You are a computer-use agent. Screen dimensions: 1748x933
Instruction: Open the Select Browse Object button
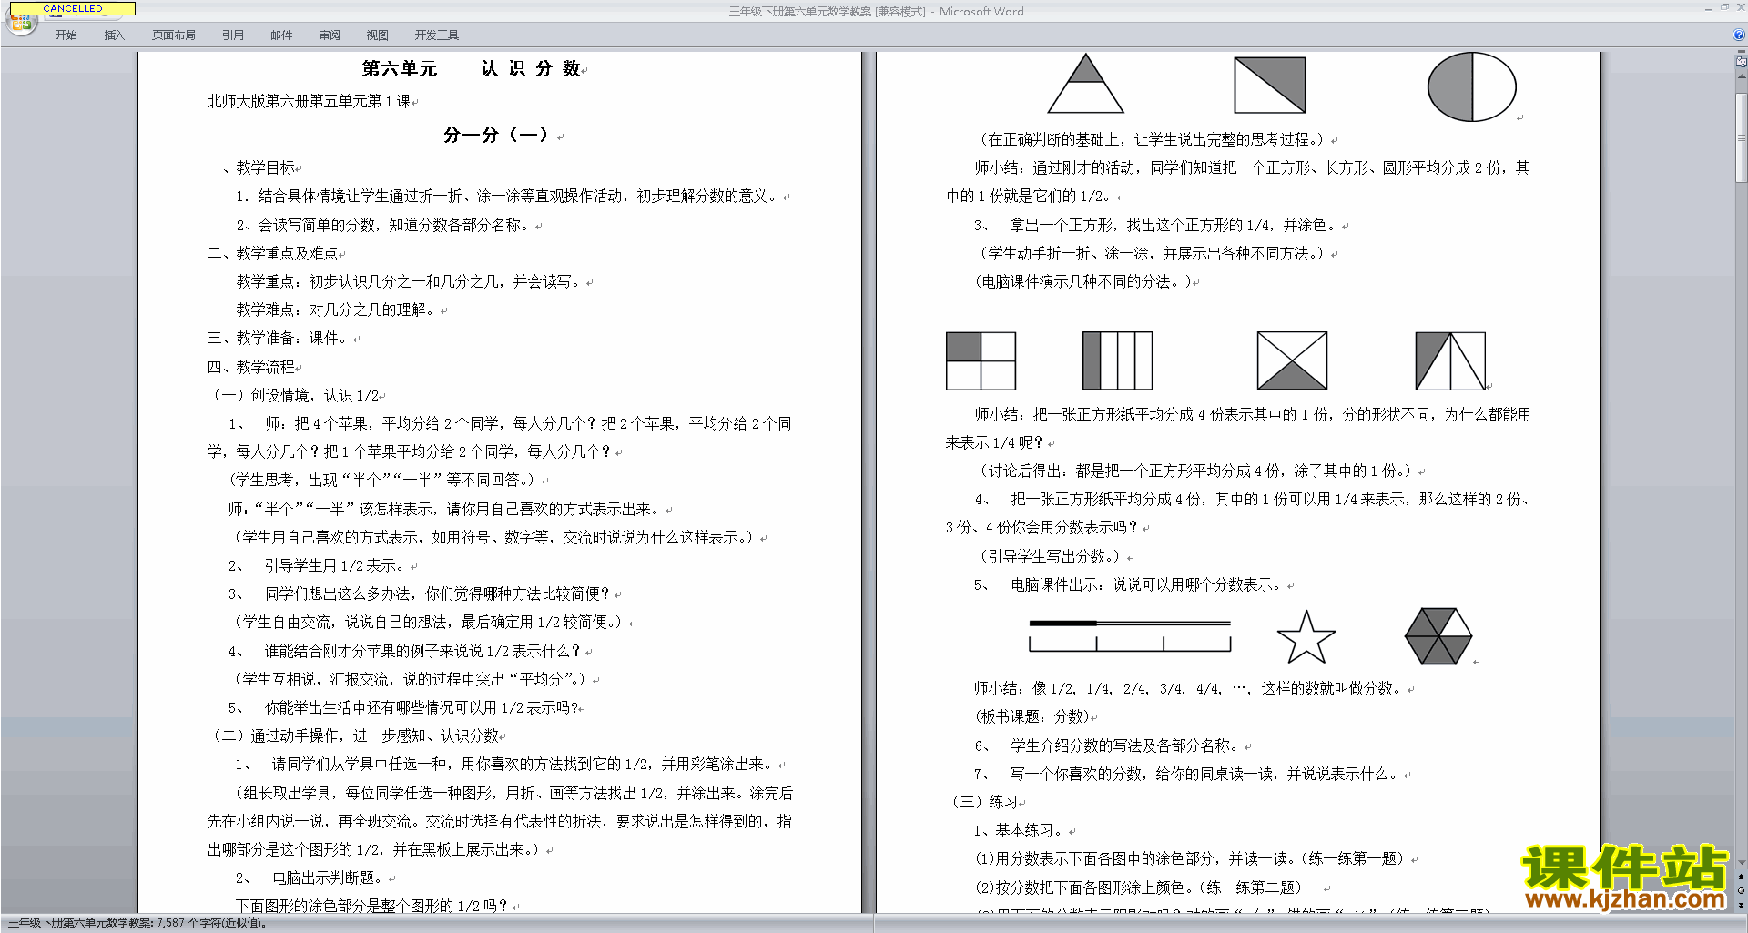coord(1741,891)
